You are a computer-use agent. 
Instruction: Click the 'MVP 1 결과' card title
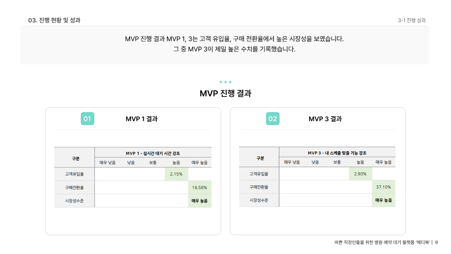(141, 119)
